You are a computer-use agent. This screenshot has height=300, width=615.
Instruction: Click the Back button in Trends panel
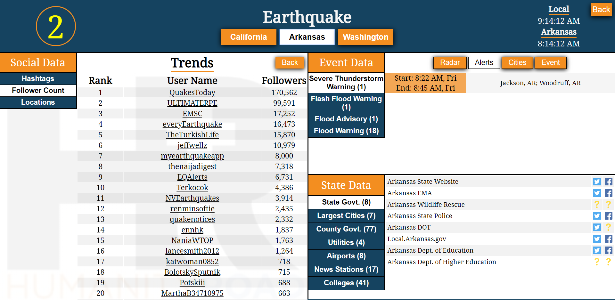pos(290,62)
